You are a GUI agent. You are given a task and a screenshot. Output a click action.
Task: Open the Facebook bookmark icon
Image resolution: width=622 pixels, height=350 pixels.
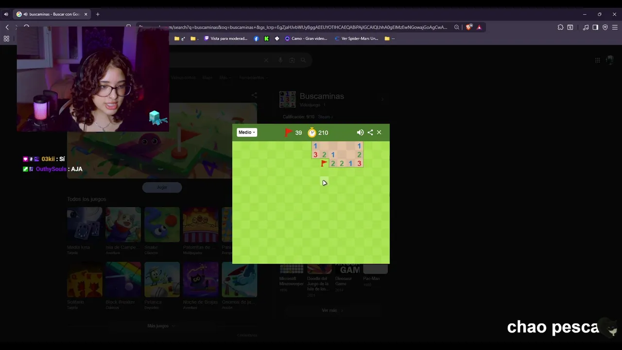(x=257, y=38)
